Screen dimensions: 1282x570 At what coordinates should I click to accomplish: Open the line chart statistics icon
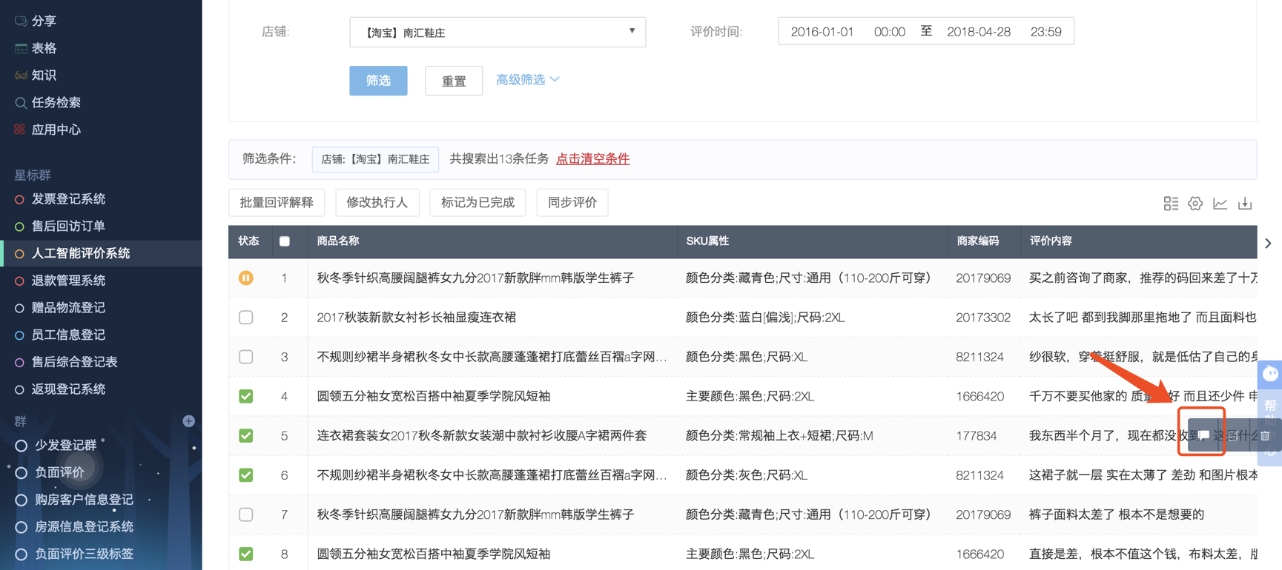pyautogui.click(x=1220, y=204)
